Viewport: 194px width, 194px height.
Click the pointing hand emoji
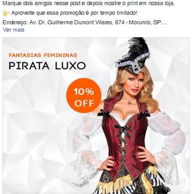pos(6,13)
